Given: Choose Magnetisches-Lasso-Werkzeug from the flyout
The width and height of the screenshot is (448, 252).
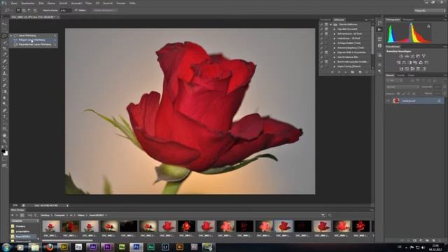Looking at the screenshot, I should (34, 45).
